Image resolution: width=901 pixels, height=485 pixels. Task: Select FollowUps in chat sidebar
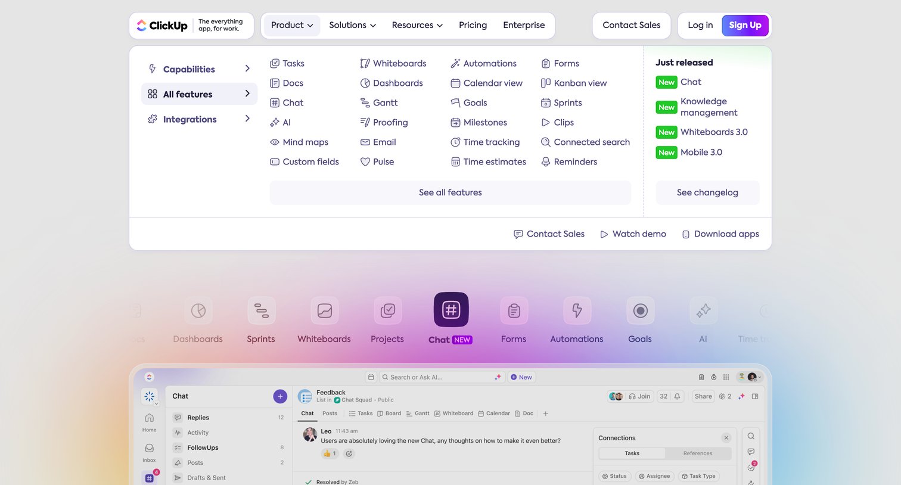tap(229, 447)
